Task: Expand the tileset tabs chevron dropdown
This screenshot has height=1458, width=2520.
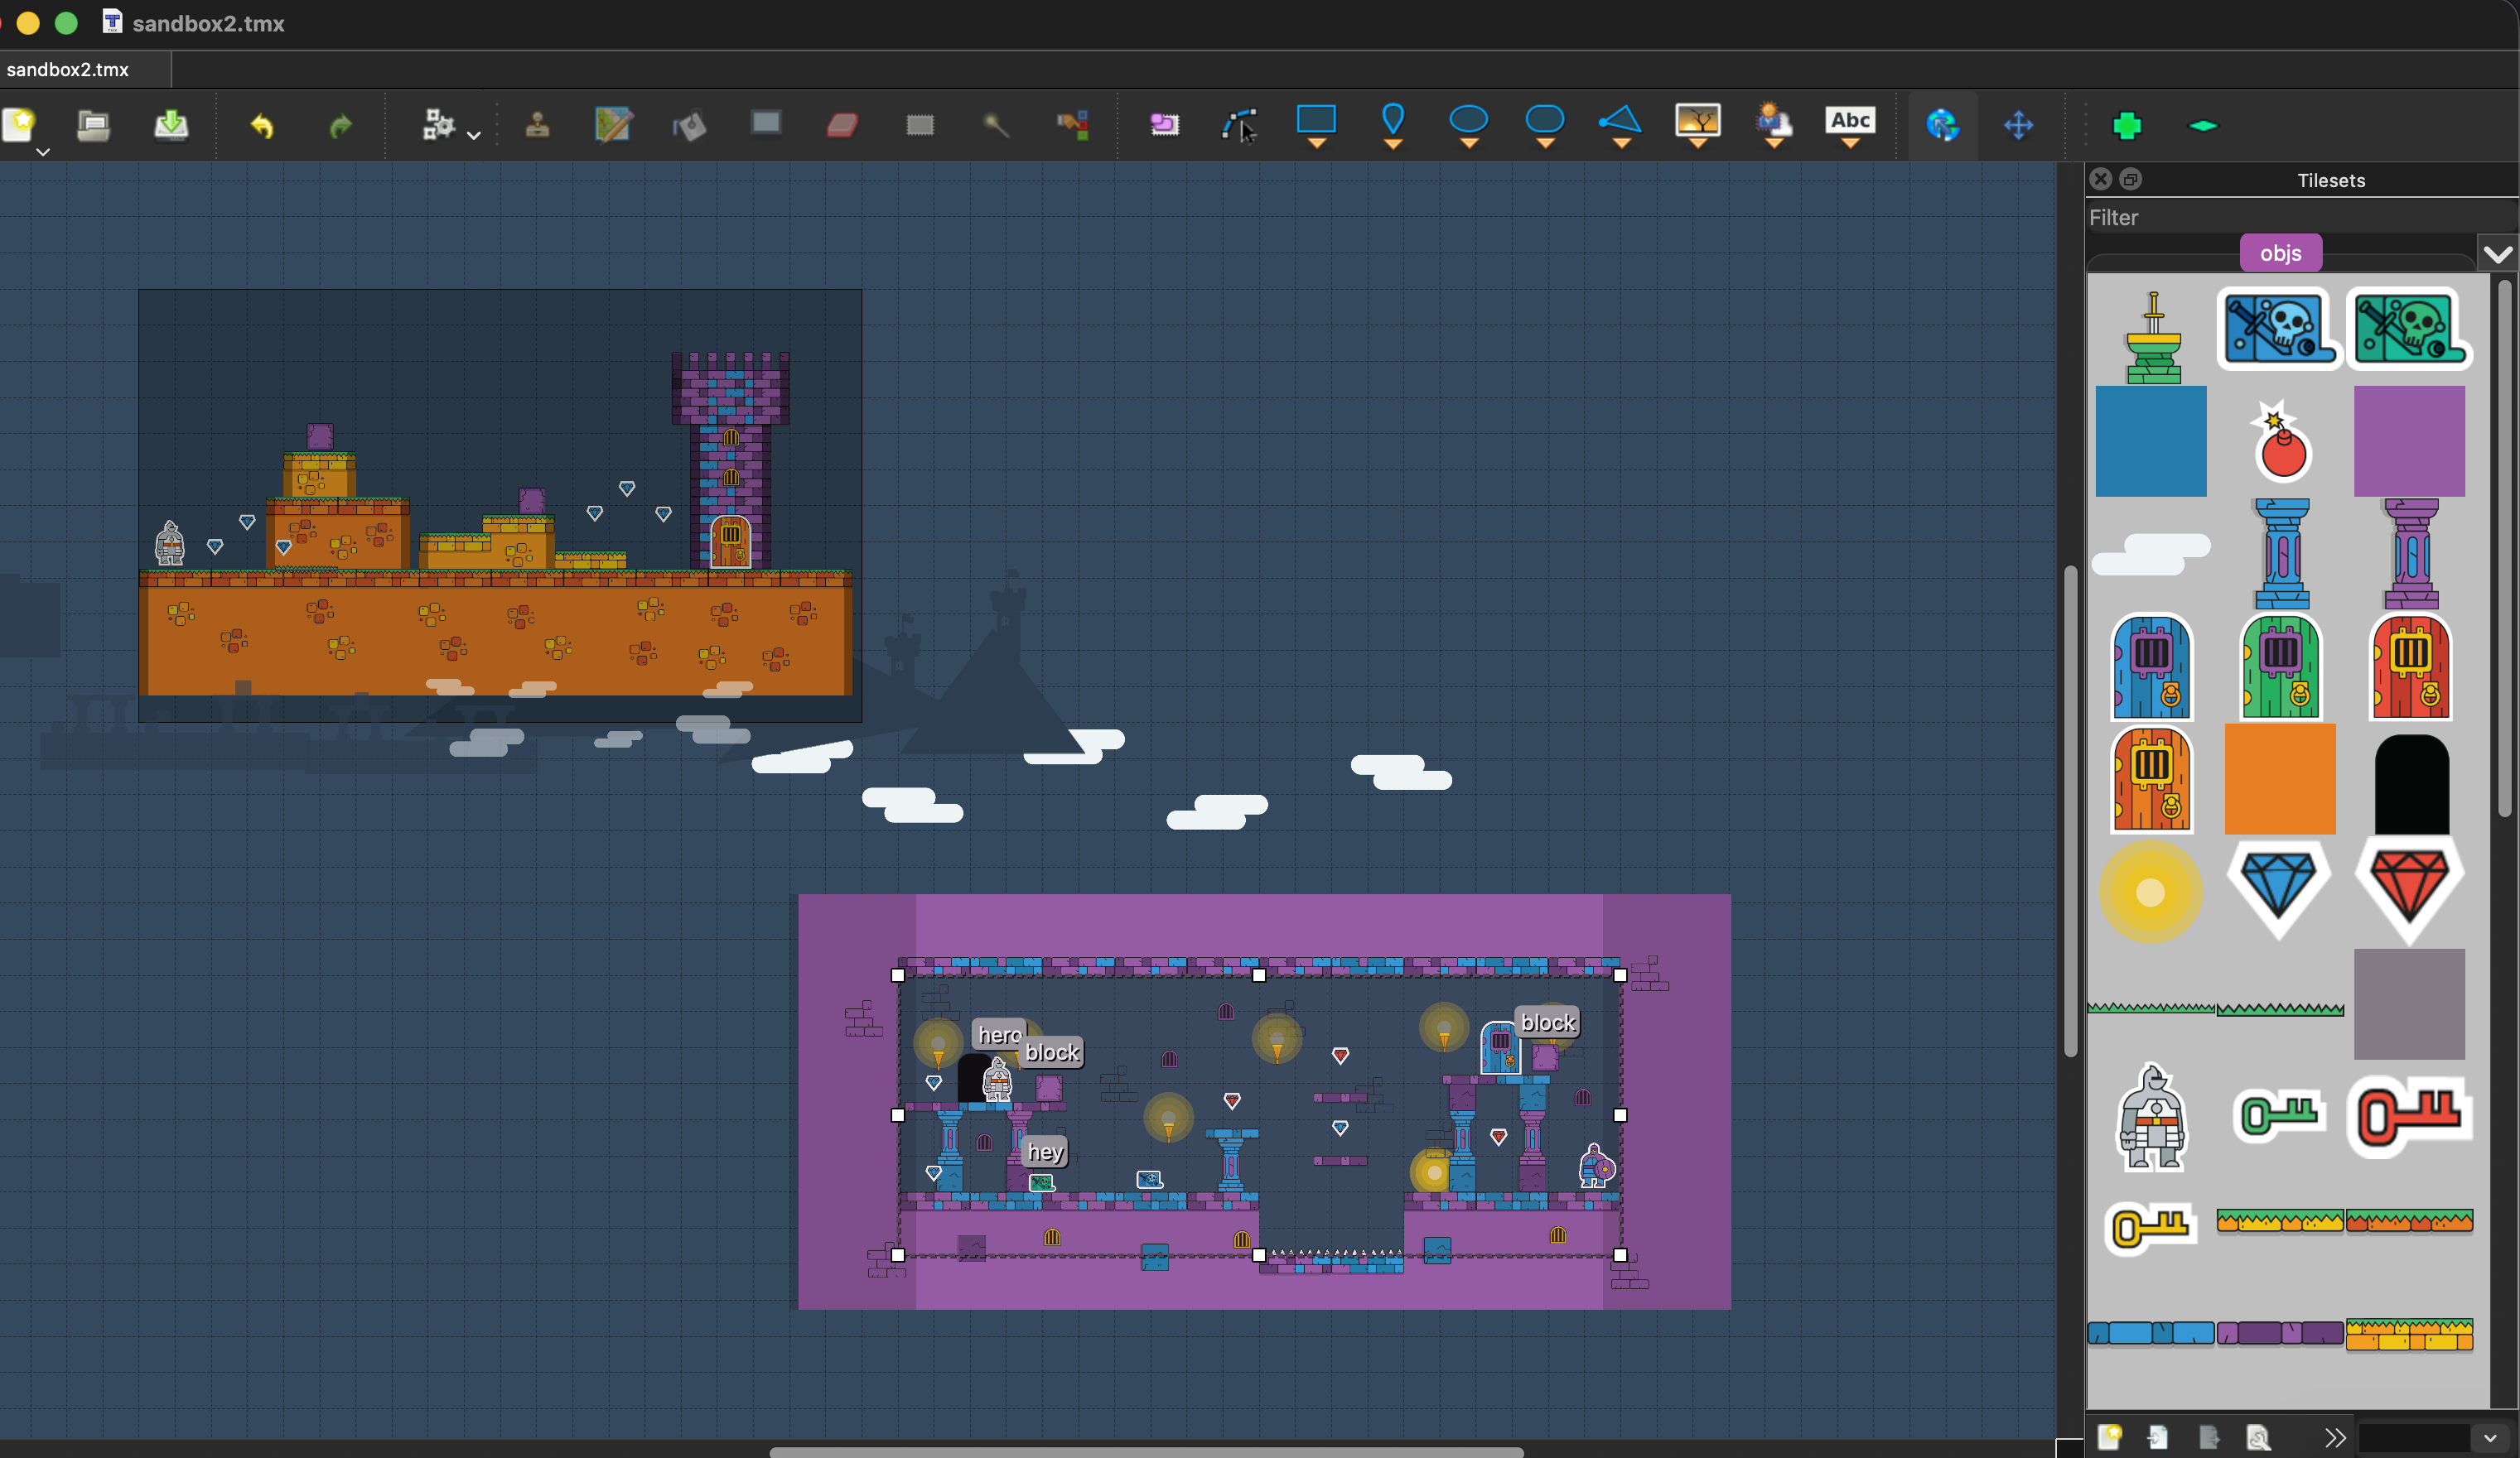Action: tap(2497, 254)
